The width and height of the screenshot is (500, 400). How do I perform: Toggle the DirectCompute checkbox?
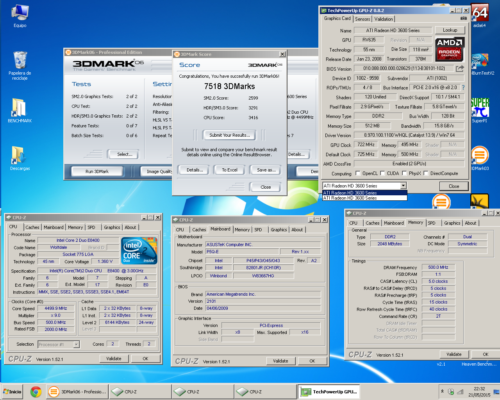tap(426, 173)
